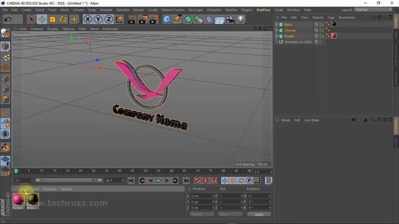
Task: Click Render View clapperboard icon
Action: [x=132, y=19]
